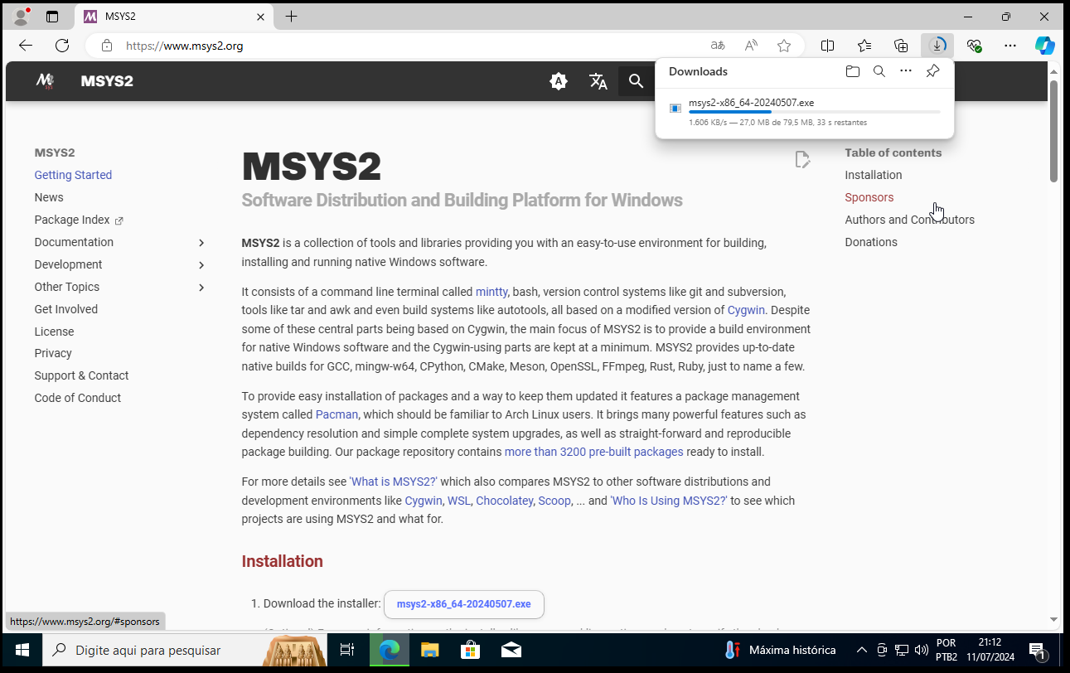Screen dimensions: 1070x673
Task: Select the MSYS2 browser tab
Action: [x=174, y=17]
